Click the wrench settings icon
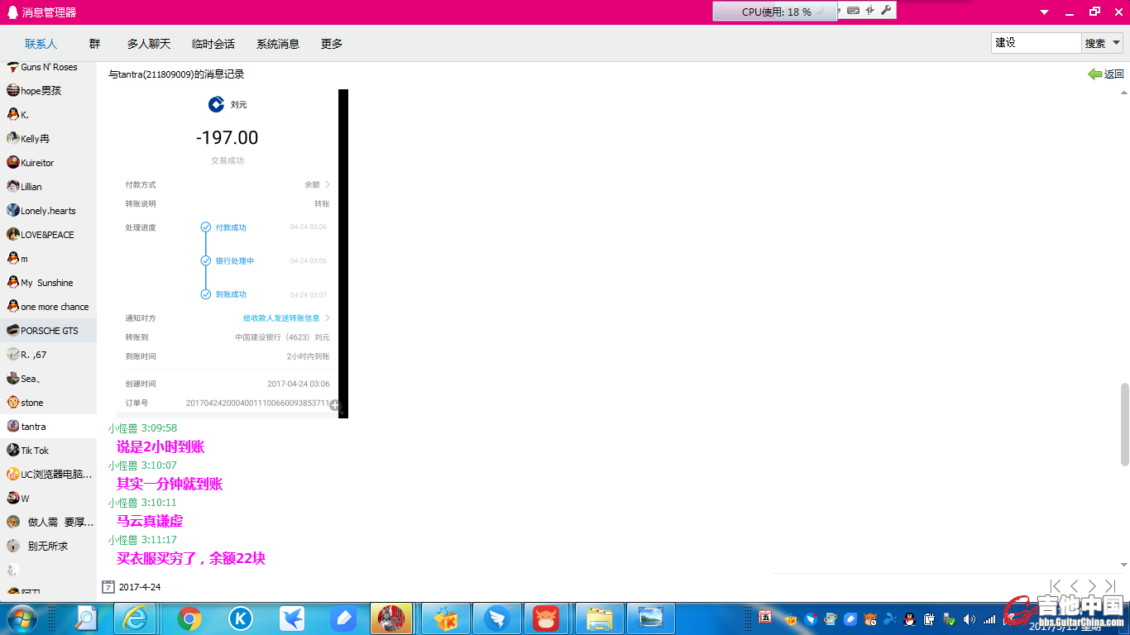Screen dimensions: 1130x635 886,10
